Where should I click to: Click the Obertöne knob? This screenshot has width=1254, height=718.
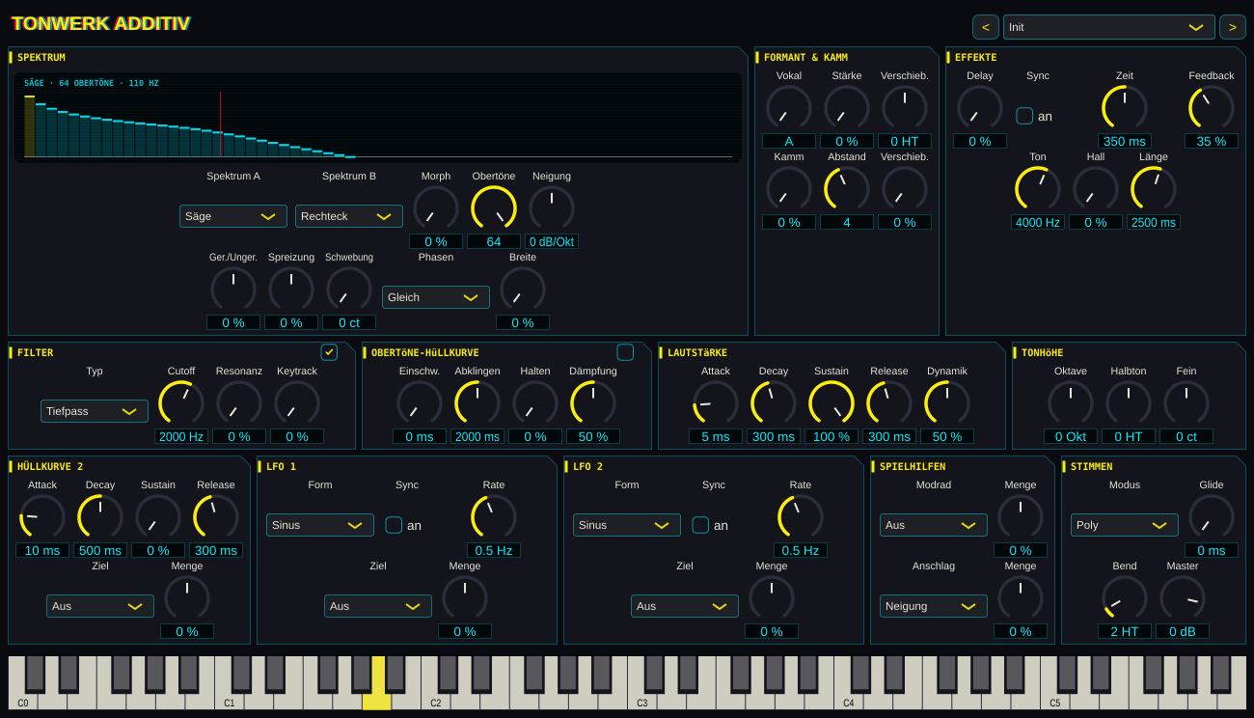pyautogui.click(x=494, y=208)
